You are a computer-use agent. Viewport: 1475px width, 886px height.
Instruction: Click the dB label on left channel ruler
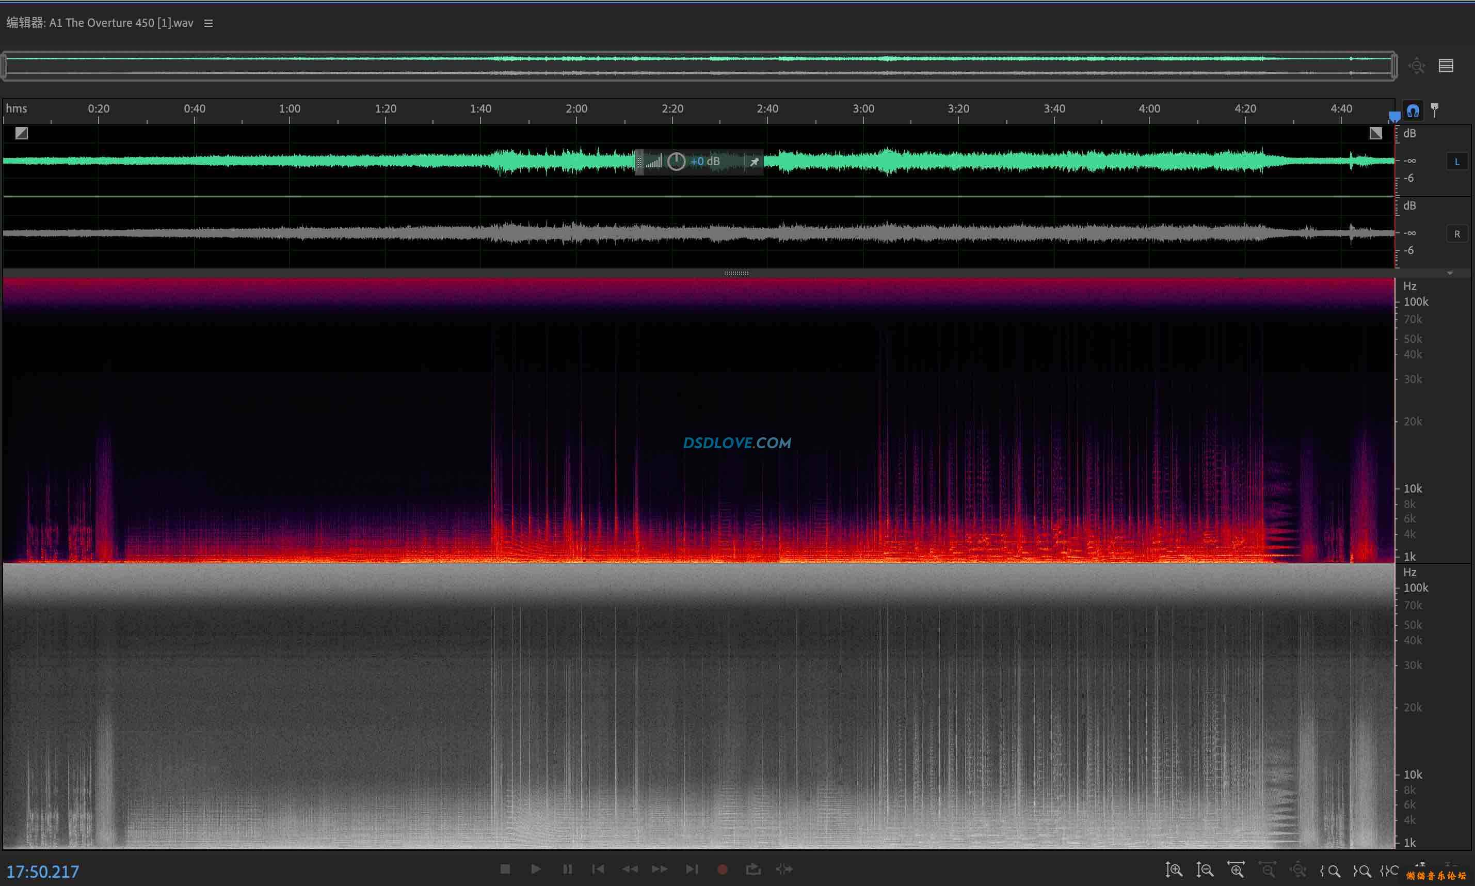coord(1409,133)
